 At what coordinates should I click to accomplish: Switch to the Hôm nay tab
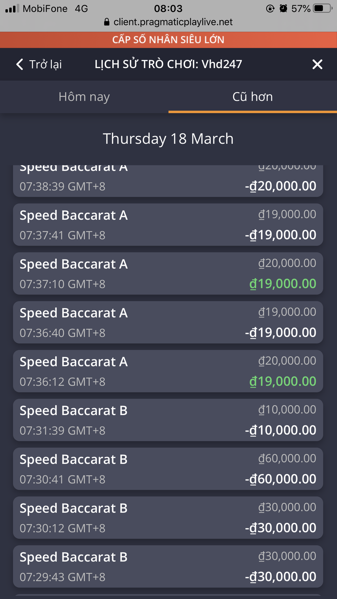click(84, 97)
